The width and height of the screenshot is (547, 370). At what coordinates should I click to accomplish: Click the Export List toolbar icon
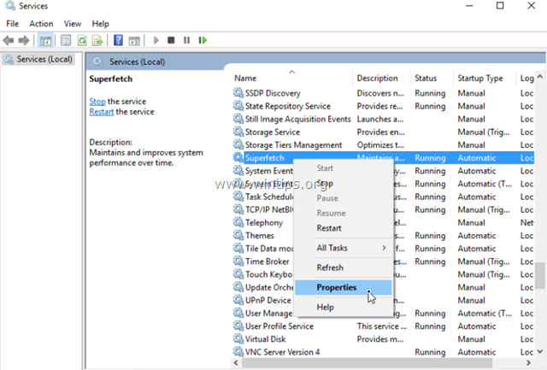point(97,40)
